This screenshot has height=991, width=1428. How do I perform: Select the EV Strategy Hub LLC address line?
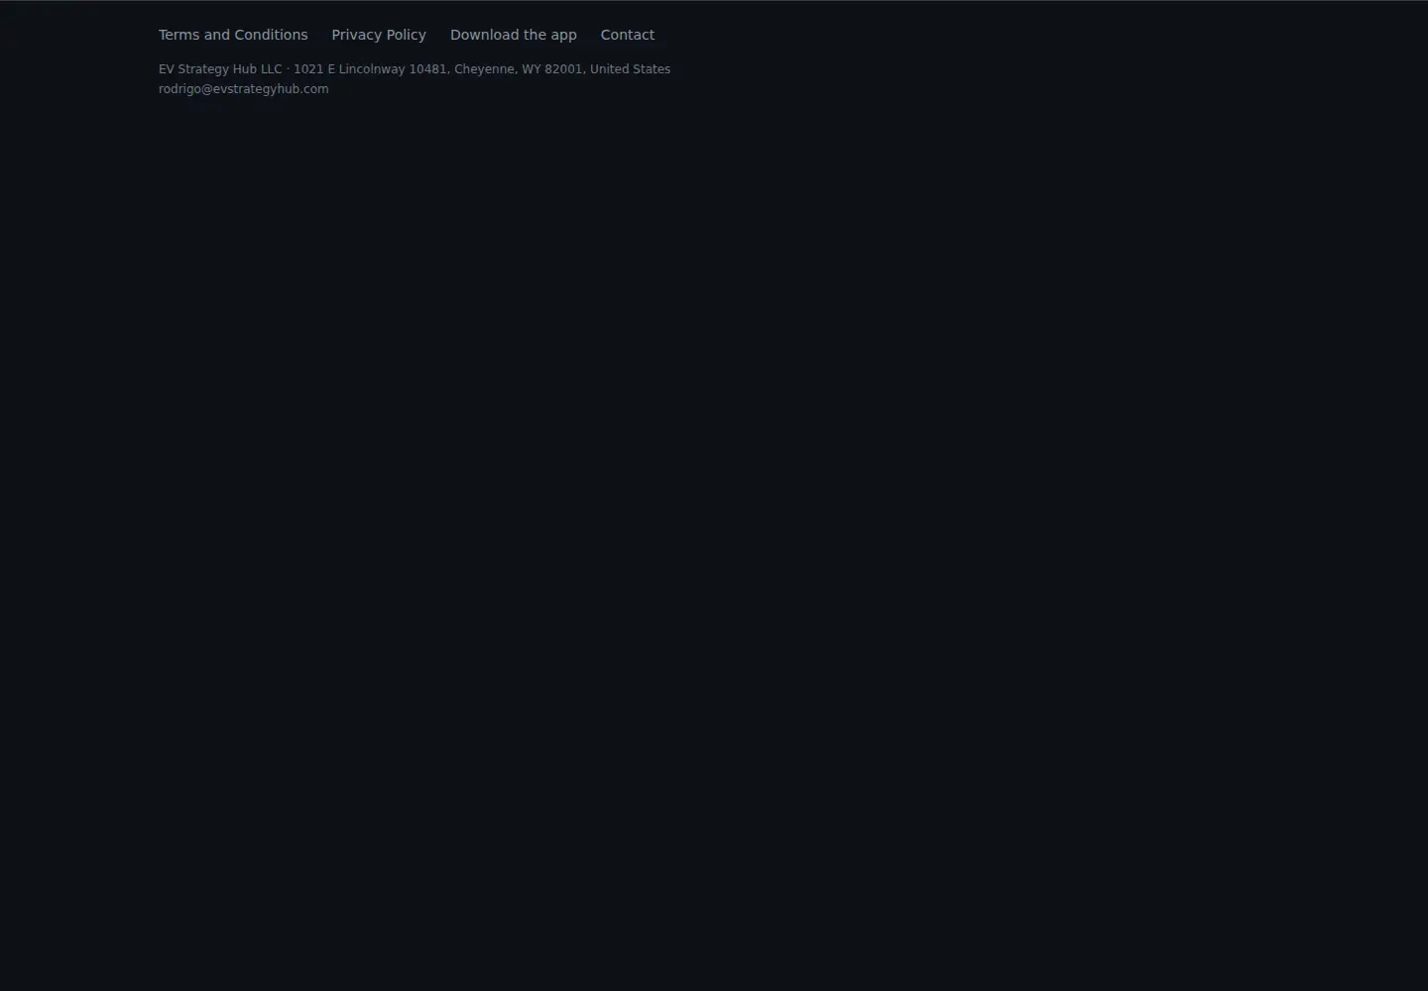coord(415,69)
